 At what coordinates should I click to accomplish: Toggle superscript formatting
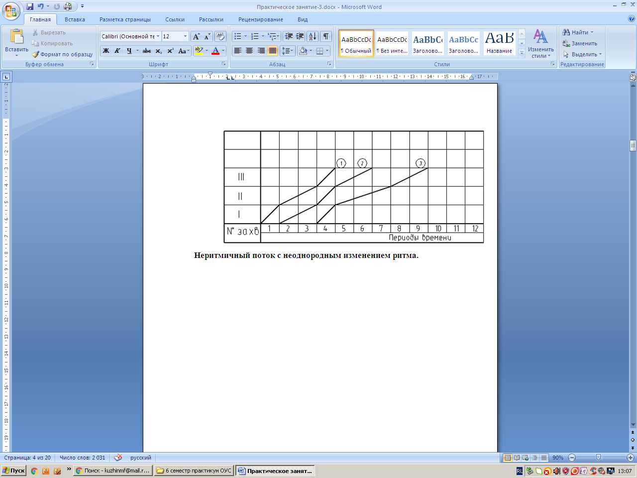click(170, 51)
